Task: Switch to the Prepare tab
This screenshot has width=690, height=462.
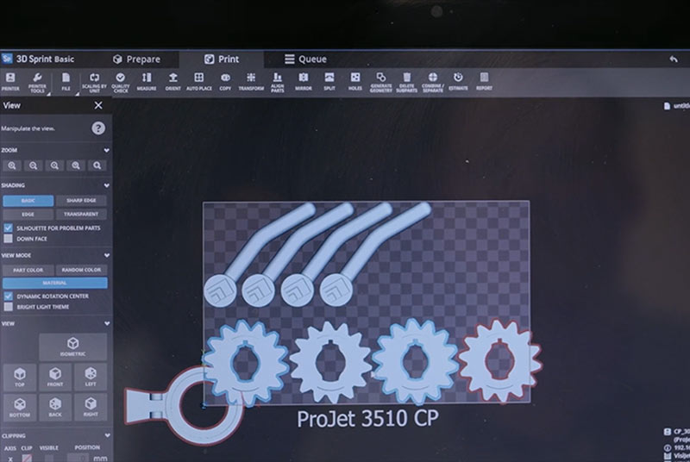Action: [137, 59]
